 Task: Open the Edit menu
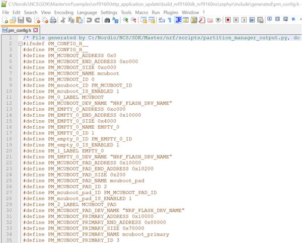pyautogui.click(x=17, y=12)
